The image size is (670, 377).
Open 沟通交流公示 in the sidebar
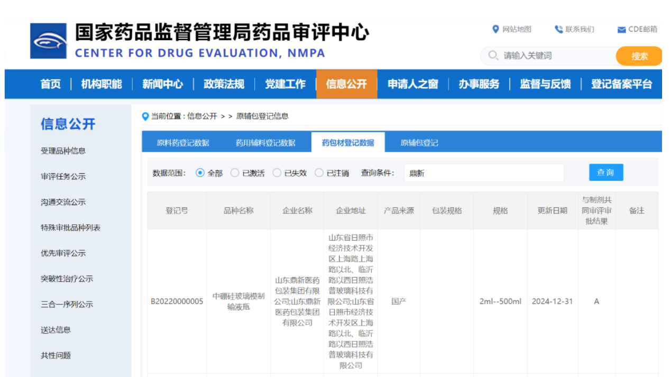click(x=63, y=202)
